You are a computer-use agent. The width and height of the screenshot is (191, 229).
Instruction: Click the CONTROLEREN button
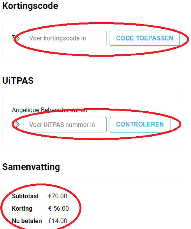(x=140, y=125)
